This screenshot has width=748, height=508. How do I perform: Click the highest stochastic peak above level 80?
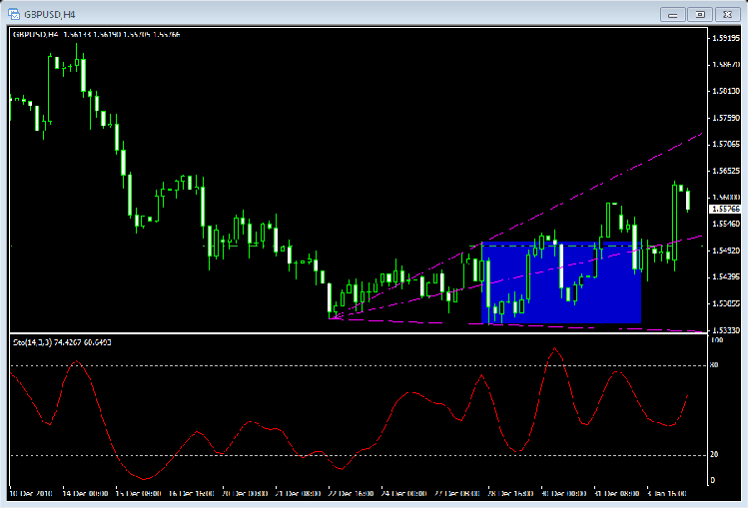(x=553, y=349)
